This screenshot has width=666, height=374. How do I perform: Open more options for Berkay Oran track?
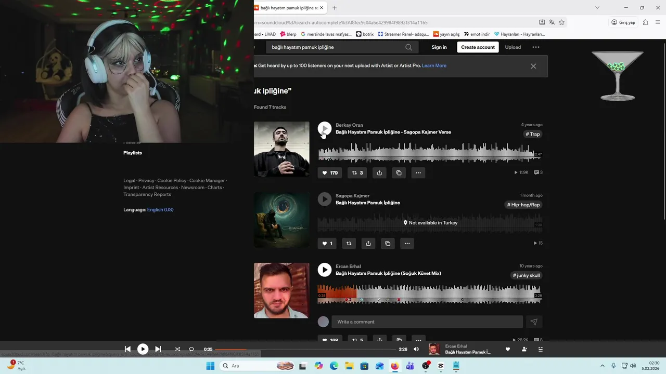418,173
